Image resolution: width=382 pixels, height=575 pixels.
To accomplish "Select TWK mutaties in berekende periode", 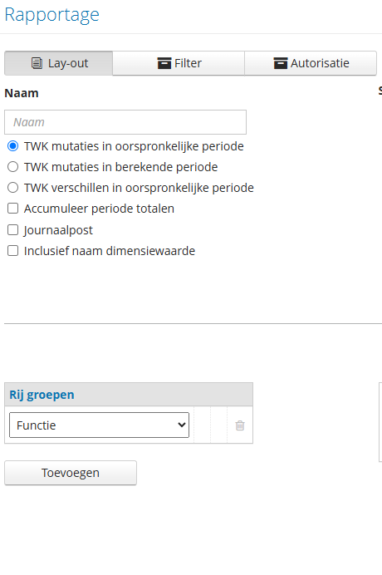I will pos(12,167).
